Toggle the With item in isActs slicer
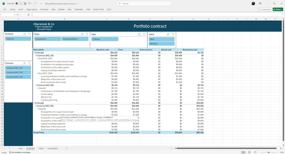This screenshot has height=154, width=285. pos(162,39)
